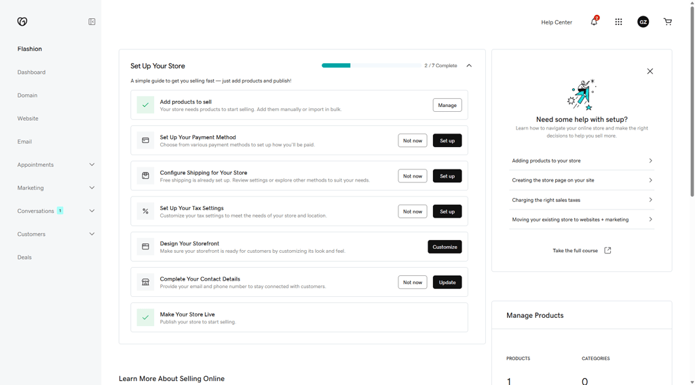Click the Need some help with setup? heading
This screenshot has height=385, width=695.
pos(582,119)
